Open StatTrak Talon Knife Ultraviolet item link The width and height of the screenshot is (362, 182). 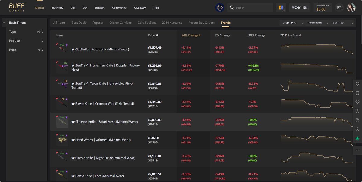(102, 86)
